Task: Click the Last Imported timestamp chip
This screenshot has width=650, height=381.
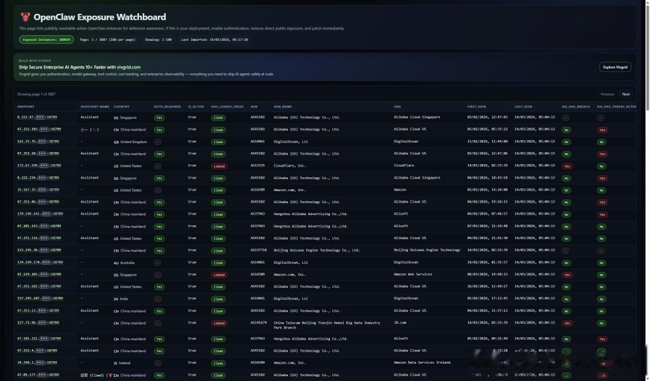Action: pyautogui.click(x=214, y=40)
